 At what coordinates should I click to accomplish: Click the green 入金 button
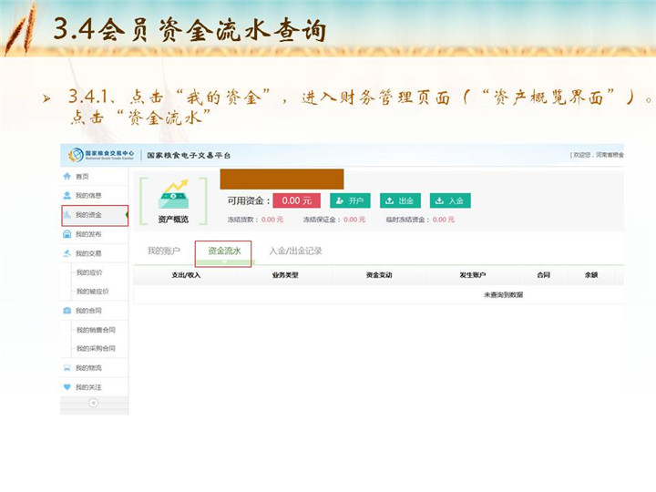tap(450, 200)
